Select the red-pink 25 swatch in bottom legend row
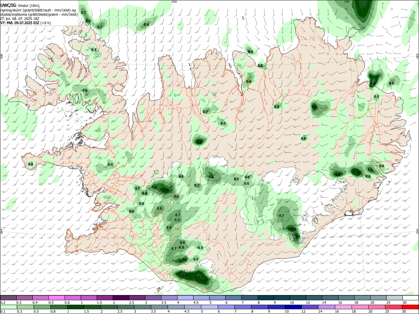The image size is (419, 314). 393,307
